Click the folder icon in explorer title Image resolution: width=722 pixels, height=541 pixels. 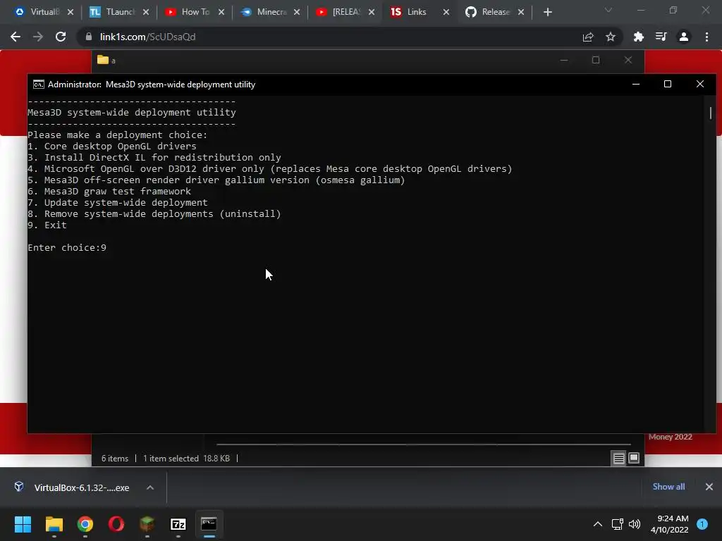[x=103, y=60]
